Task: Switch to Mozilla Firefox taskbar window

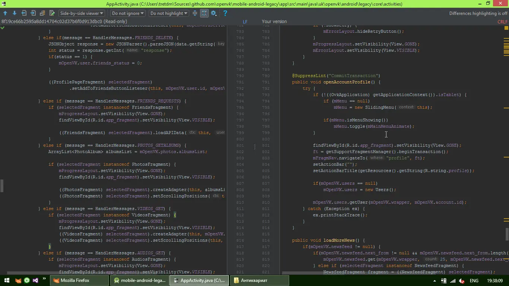Action: coord(80,280)
